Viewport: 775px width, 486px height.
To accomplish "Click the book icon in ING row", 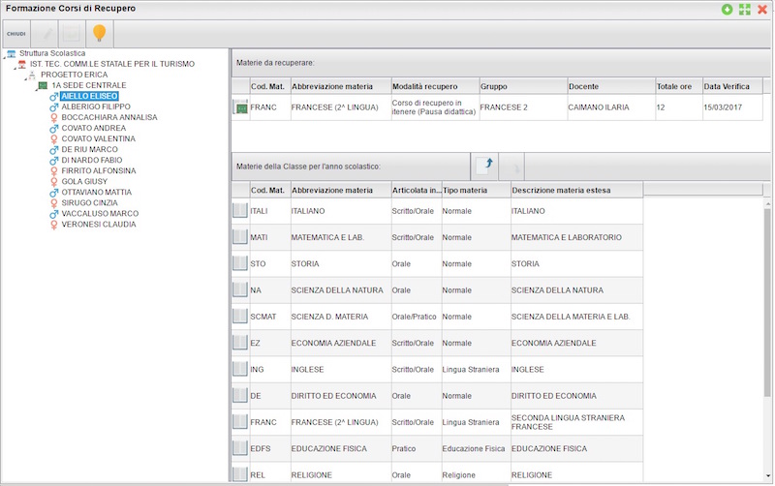I will (239, 369).
